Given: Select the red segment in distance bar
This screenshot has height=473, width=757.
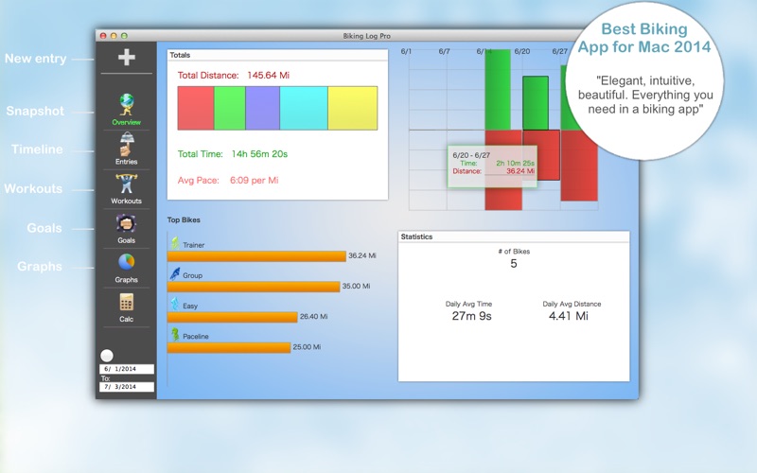Looking at the screenshot, I should tap(196, 108).
